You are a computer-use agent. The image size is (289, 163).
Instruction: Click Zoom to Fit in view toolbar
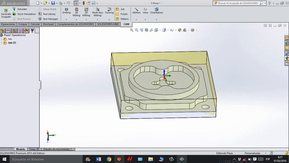point(131,30)
